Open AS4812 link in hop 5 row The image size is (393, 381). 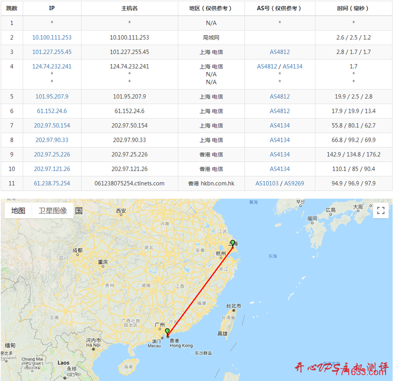(280, 97)
